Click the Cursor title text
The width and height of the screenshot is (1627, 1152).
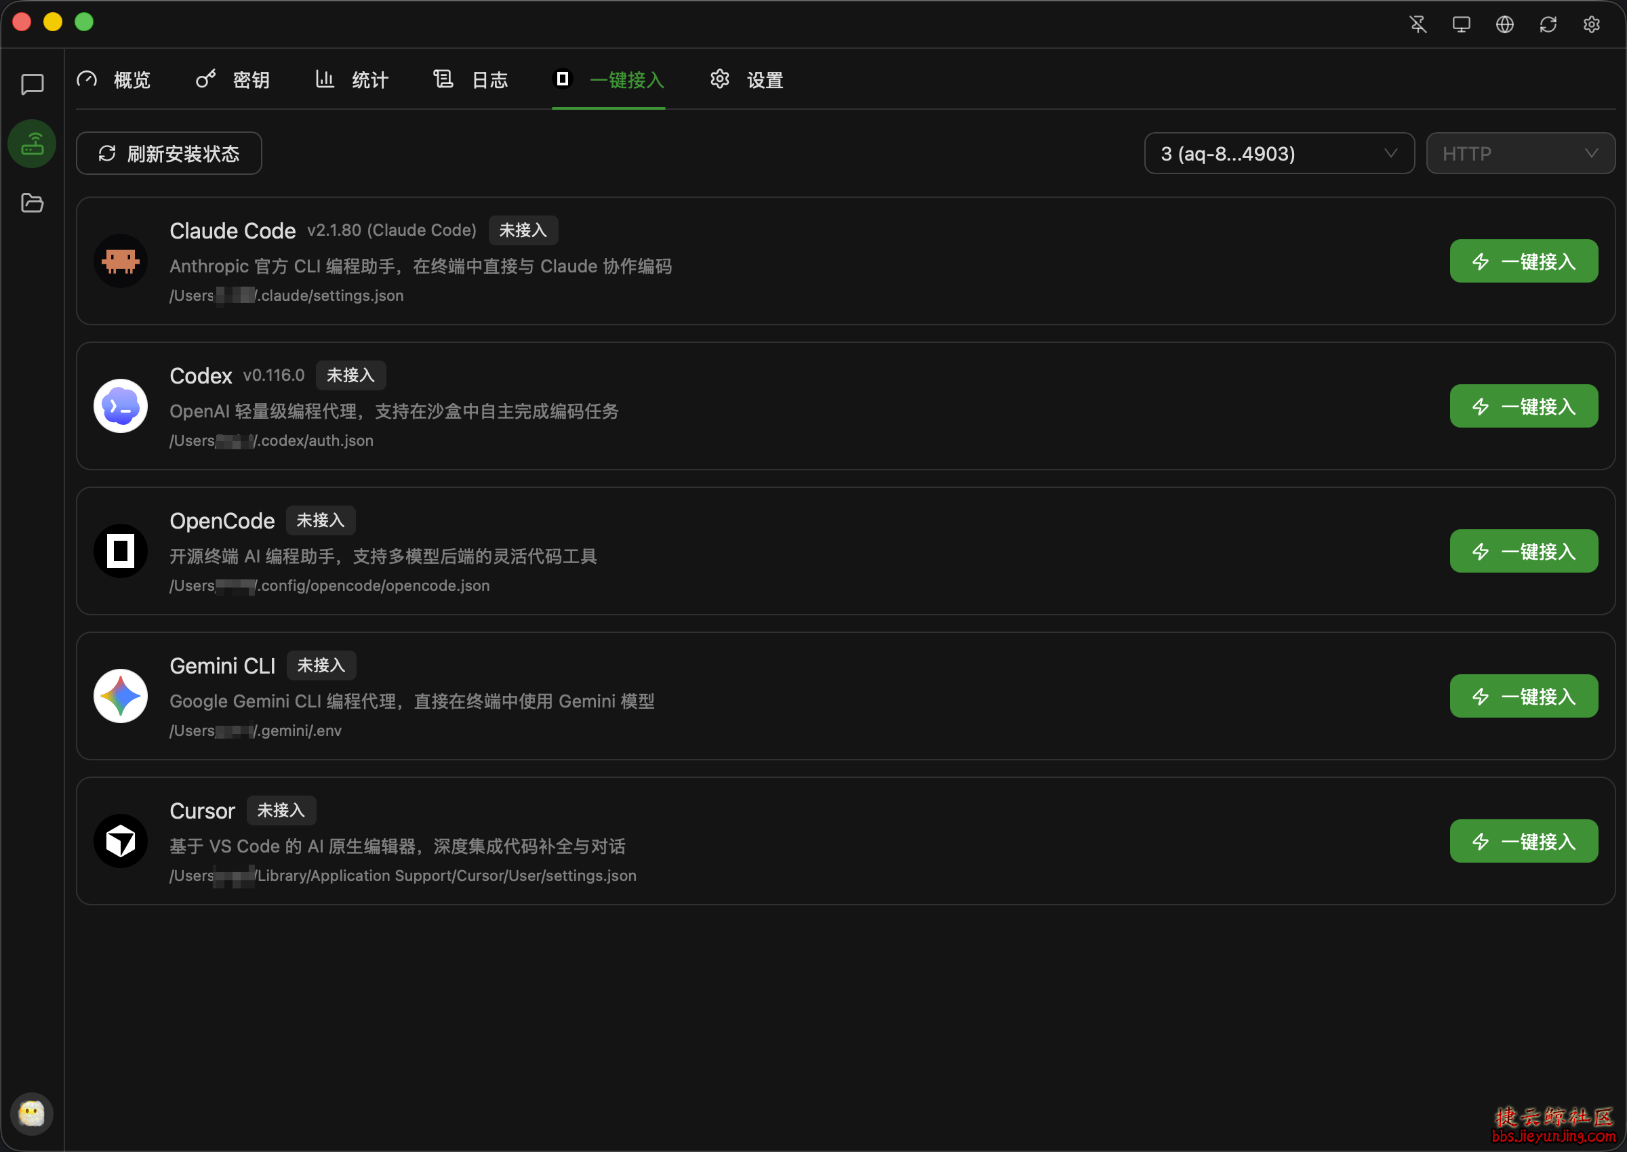[202, 810]
